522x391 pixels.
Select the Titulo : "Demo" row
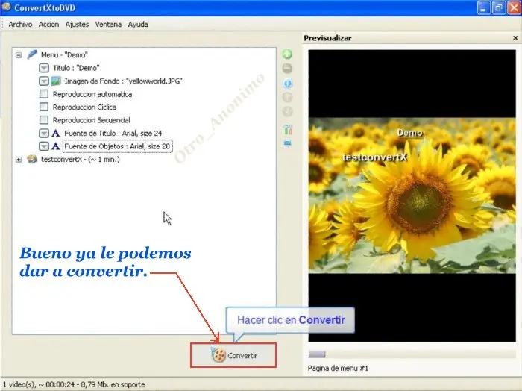pyautogui.click(x=76, y=68)
